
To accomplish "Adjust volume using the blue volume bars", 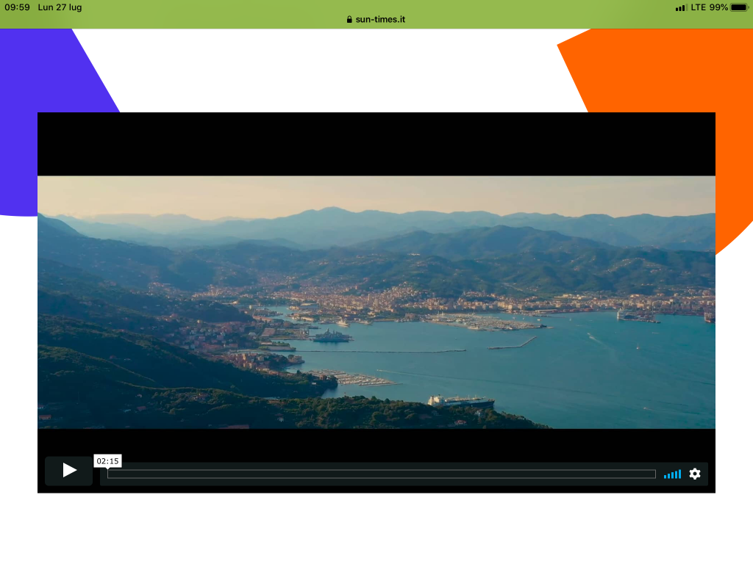I will click(672, 474).
